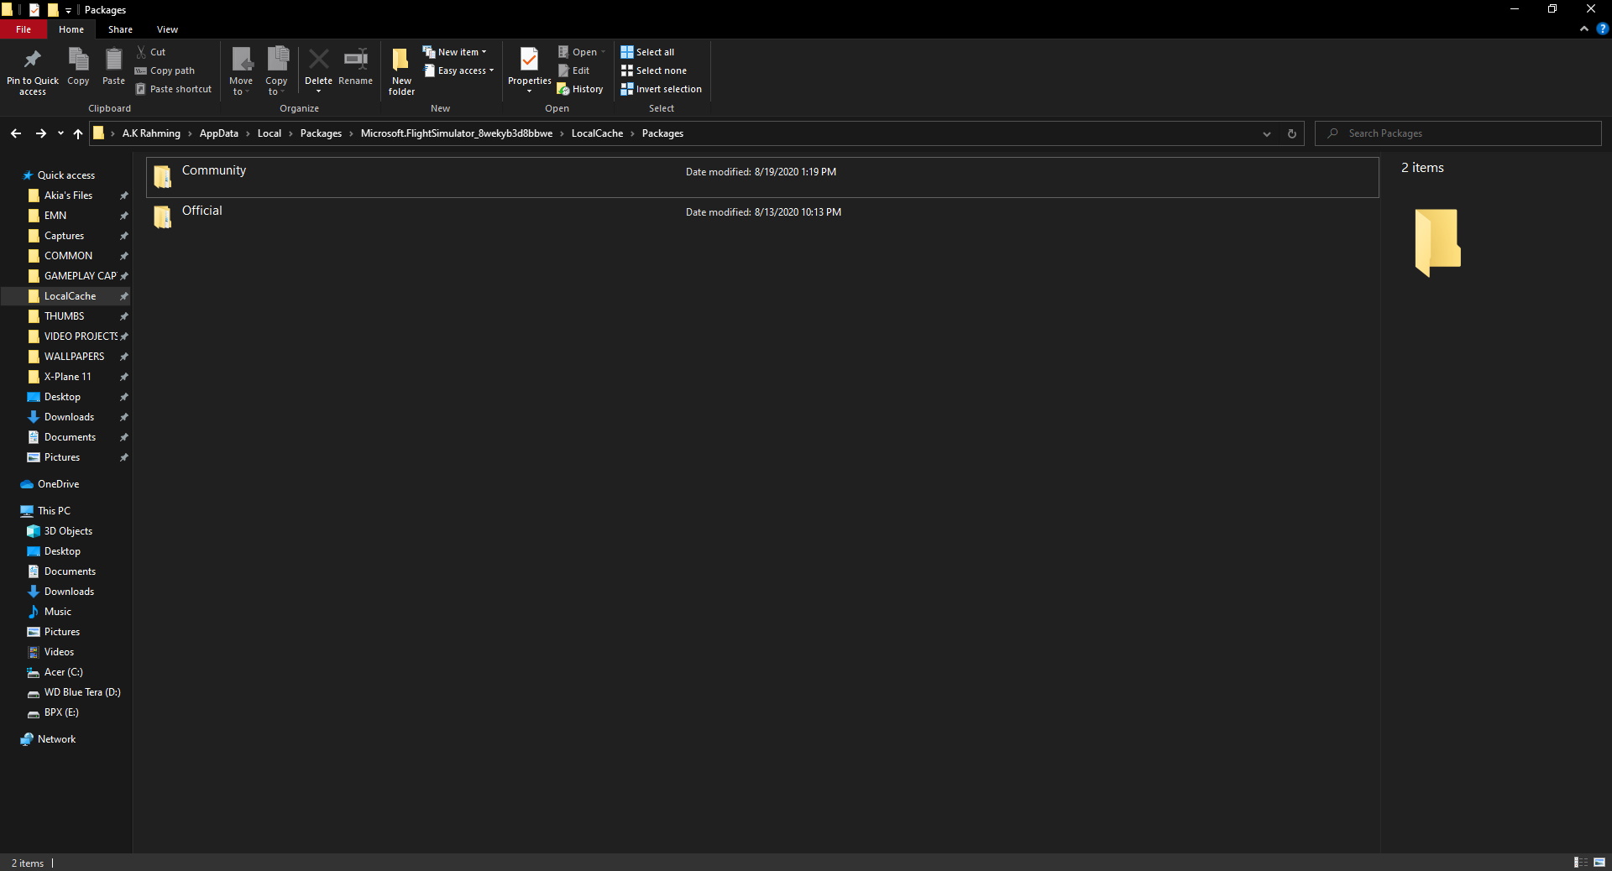This screenshot has height=871, width=1612.
Task: Switch to the View ribbon tab
Action: click(x=167, y=29)
